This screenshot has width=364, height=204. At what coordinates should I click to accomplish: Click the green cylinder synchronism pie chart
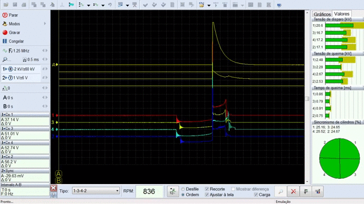pyautogui.click(x=340, y=158)
